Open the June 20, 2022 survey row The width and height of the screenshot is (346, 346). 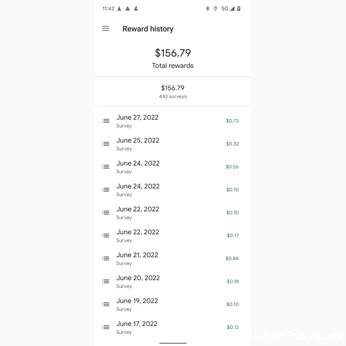(x=138, y=281)
